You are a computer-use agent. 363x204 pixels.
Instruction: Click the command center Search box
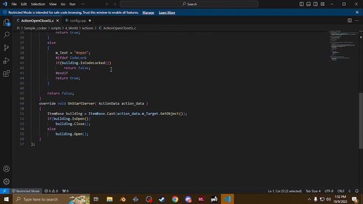(x=189, y=4)
